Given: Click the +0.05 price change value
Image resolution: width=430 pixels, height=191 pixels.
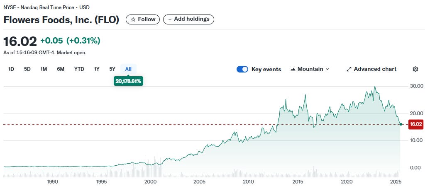Looking at the screenshot, I should (x=51, y=41).
